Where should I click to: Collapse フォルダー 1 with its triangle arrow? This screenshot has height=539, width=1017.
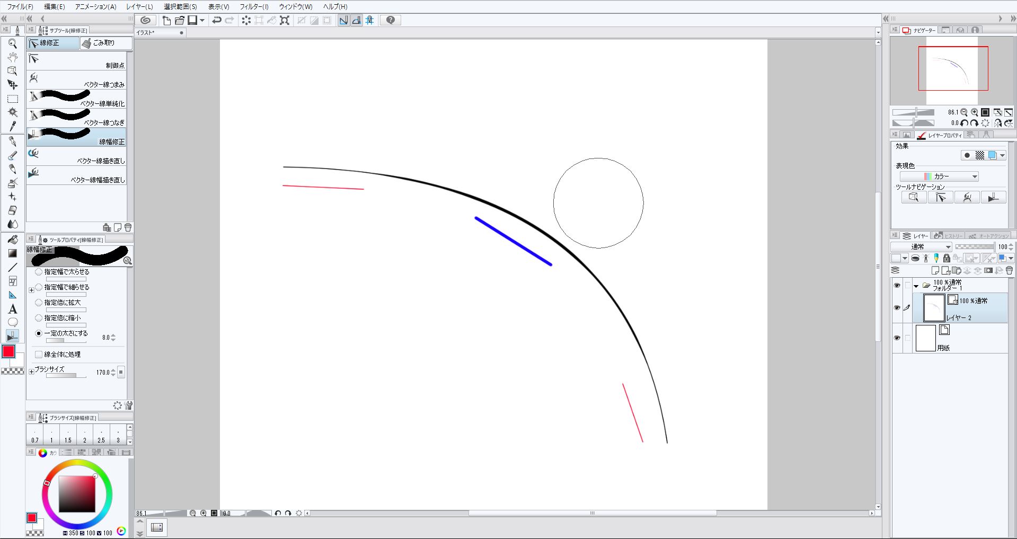916,286
